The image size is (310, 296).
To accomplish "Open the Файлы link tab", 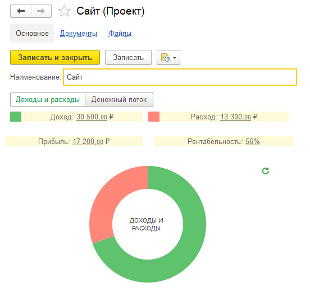I will [x=120, y=33].
